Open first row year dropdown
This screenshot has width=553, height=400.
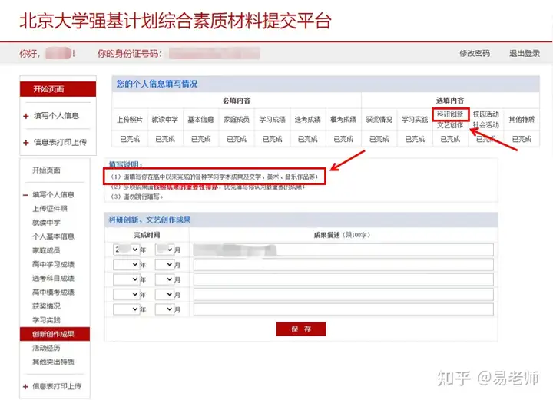(x=126, y=250)
